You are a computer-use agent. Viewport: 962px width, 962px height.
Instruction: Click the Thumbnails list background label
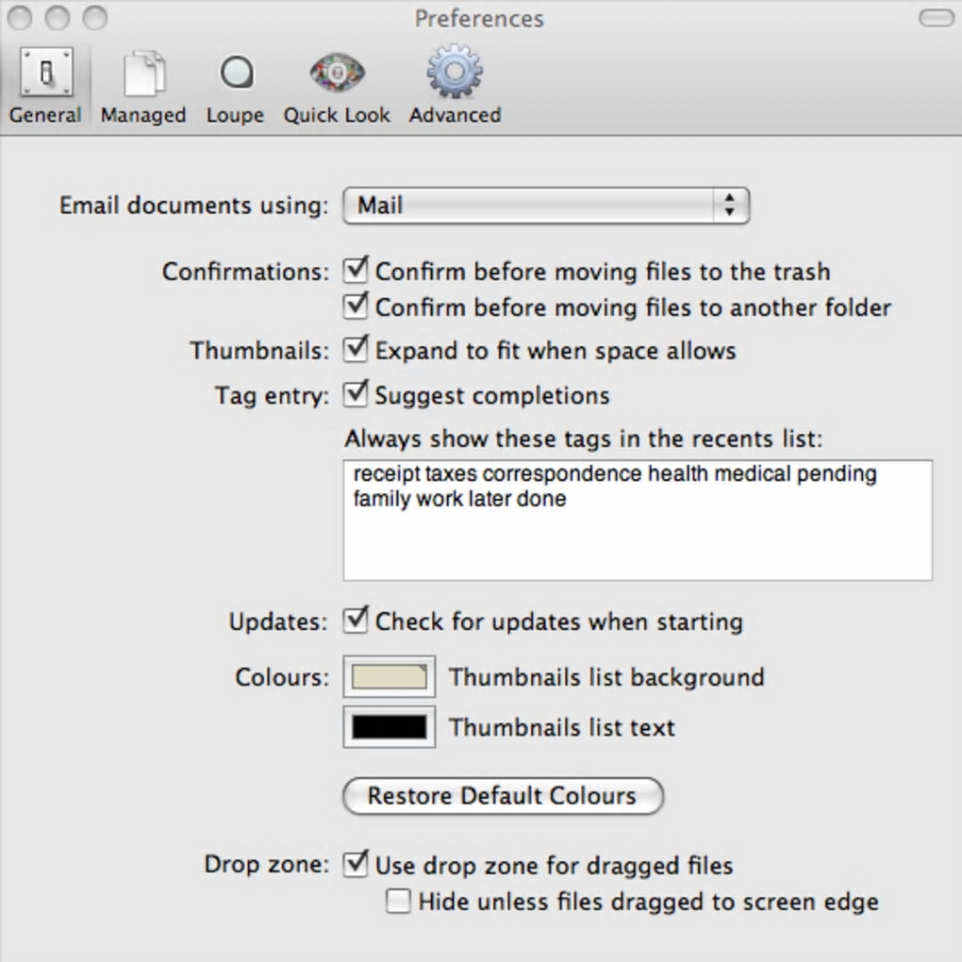[x=606, y=677]
